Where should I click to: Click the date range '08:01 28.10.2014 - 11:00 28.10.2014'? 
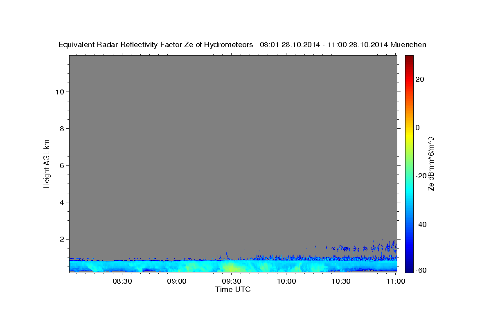click(x=324, y=45)
